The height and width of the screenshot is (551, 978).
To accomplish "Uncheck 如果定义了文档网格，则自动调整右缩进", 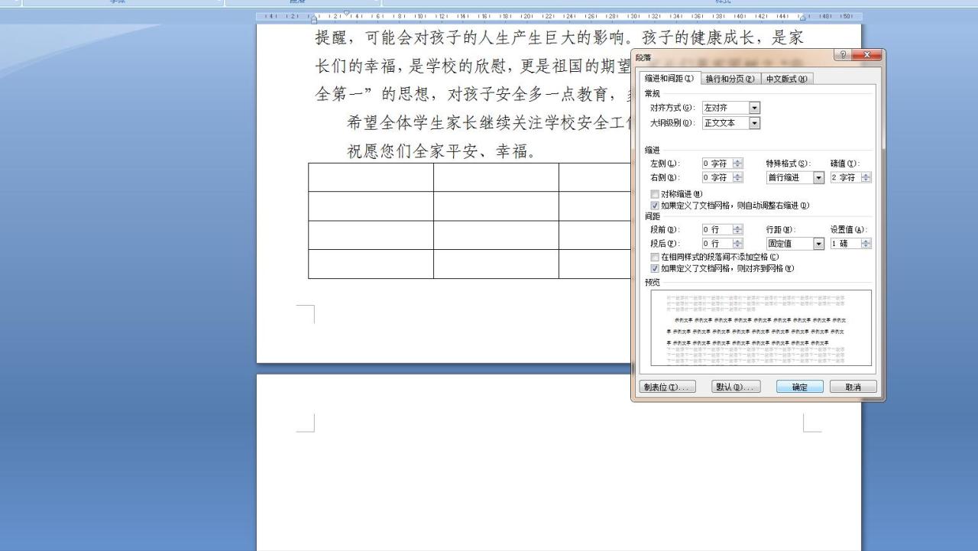I will click(x=655, y=206).
